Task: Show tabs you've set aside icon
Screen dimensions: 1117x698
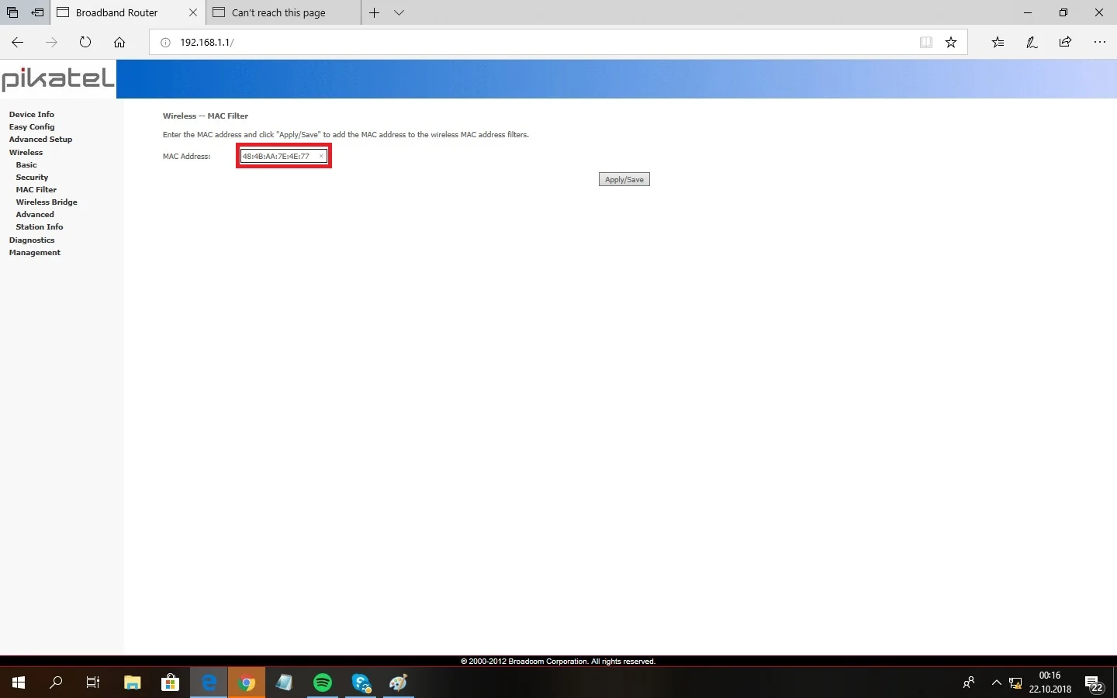Action: 12,12
